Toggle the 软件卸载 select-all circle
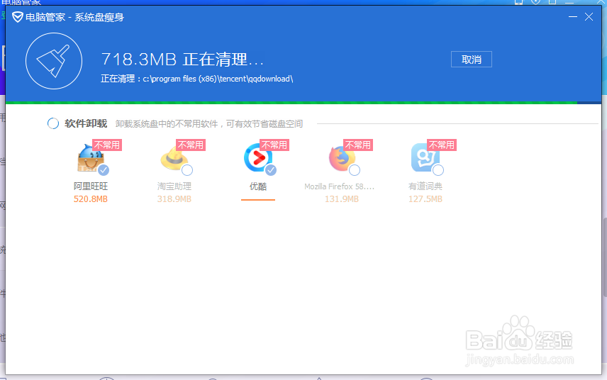 click(53, 123)
